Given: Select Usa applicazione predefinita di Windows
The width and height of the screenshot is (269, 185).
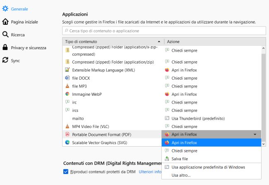Looking at the screenshot, I should (x=211, y=167).
